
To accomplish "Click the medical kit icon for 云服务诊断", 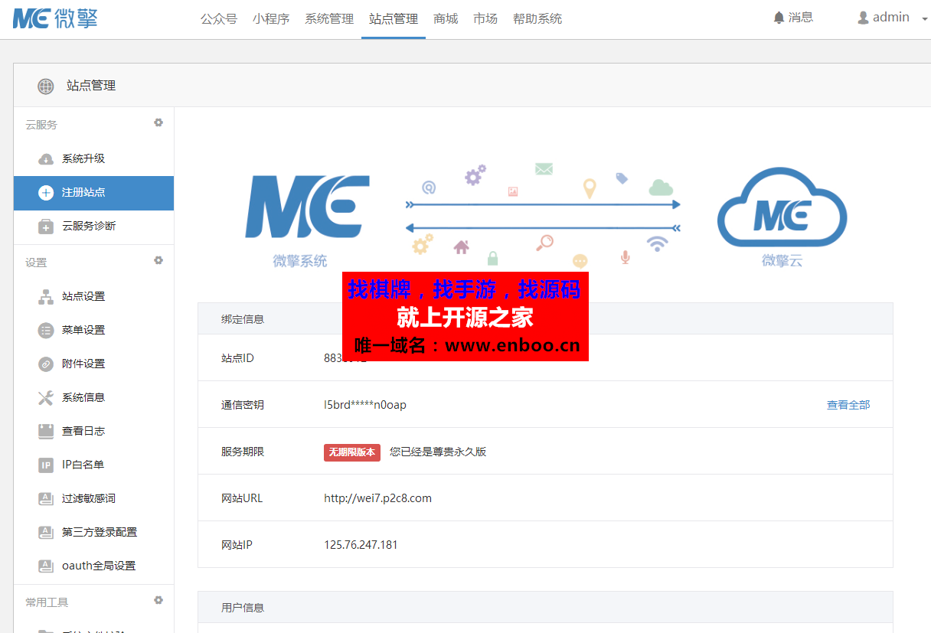I will click(46, 227).
